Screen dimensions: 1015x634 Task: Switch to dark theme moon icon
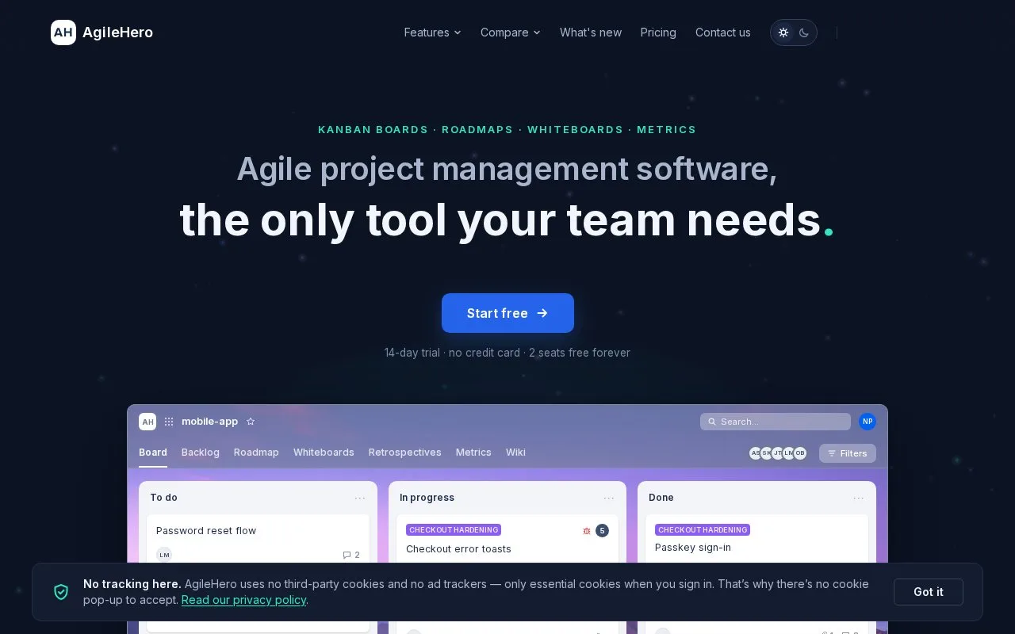[804, 32]
